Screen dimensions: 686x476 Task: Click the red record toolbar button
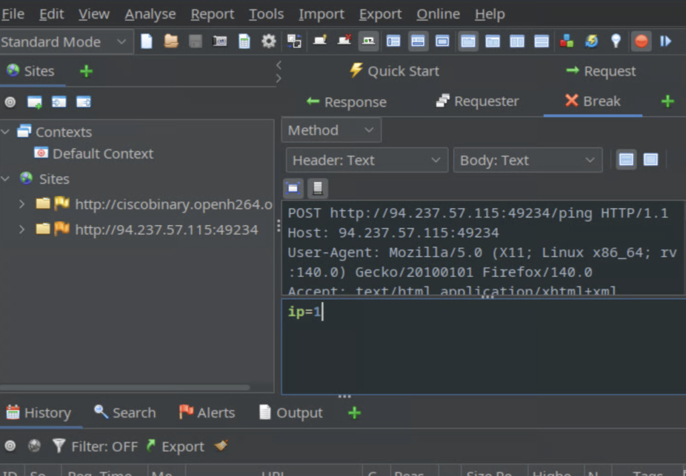641,41
